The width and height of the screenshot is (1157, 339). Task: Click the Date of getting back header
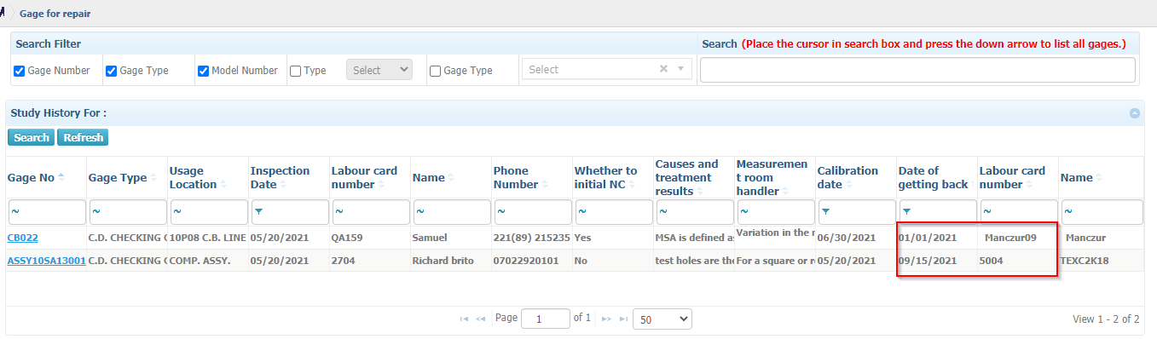937,177
